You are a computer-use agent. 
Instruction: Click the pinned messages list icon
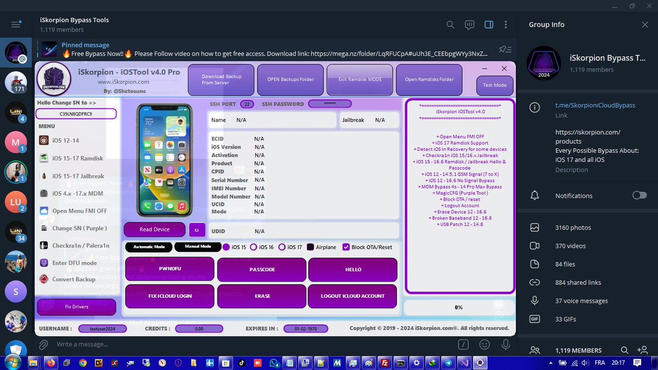(x=505, y=50)
